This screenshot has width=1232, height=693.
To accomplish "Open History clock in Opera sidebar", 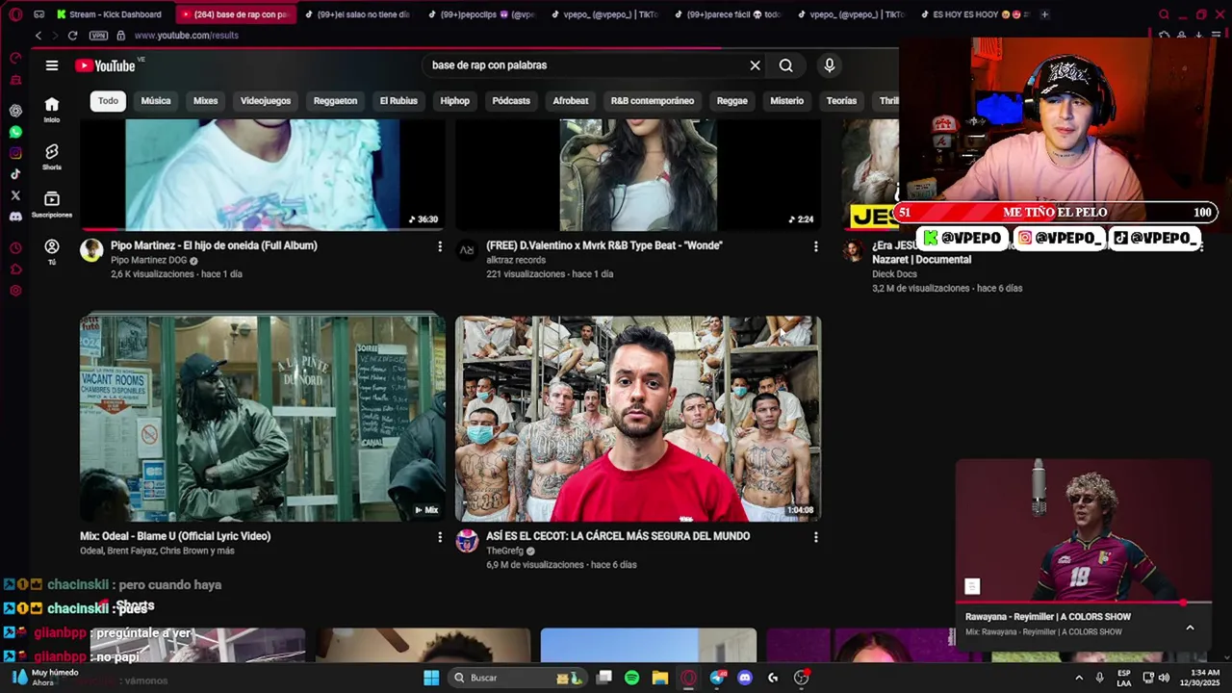I will tap(15, 248).
